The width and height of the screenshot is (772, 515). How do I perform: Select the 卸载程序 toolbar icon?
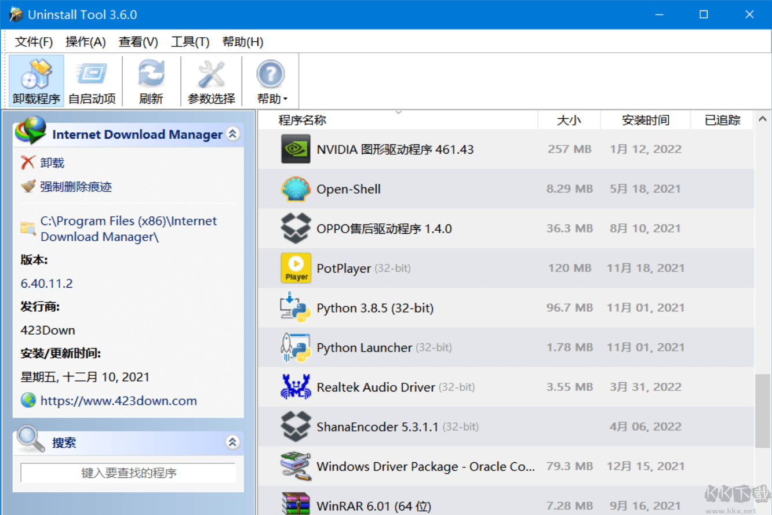click(x=35, y=74)
